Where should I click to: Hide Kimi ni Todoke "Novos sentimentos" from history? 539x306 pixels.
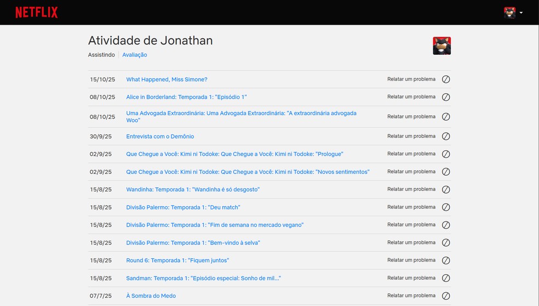446,172
